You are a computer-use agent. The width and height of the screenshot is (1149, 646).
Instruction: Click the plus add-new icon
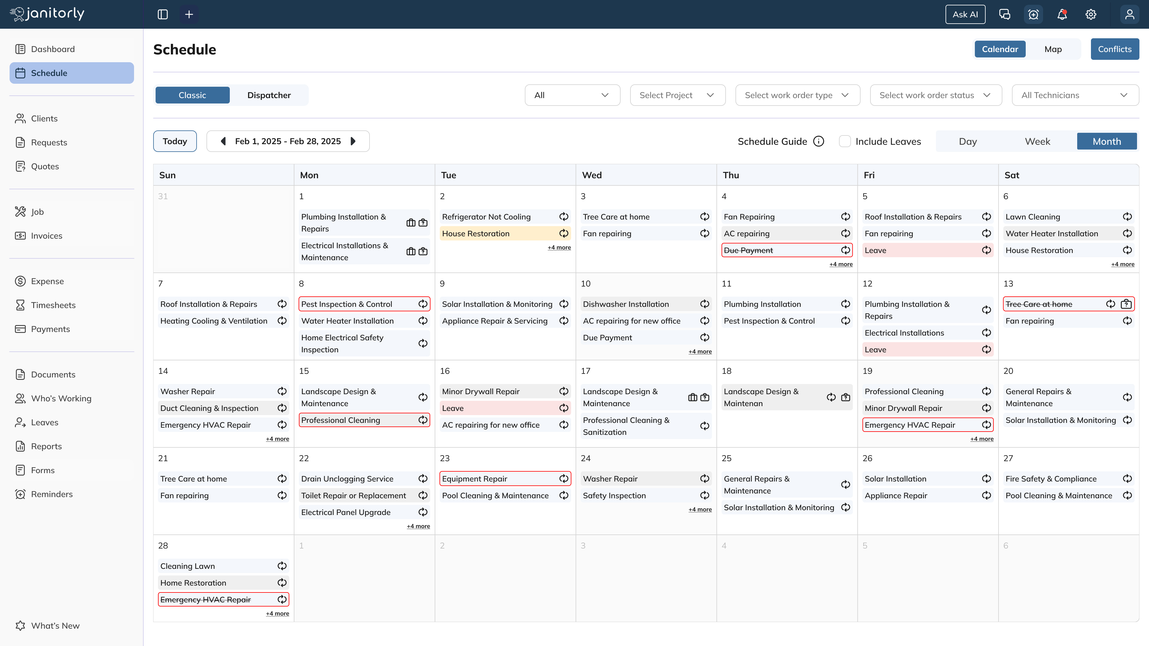[189, 14]
